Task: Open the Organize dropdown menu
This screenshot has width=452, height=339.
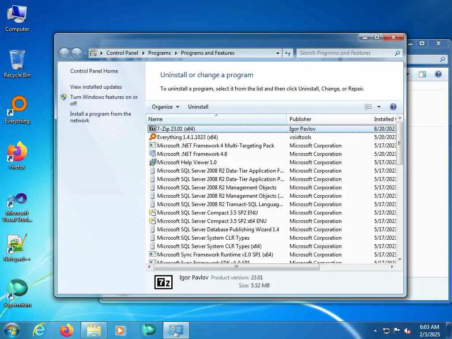Action: [166, 107]
